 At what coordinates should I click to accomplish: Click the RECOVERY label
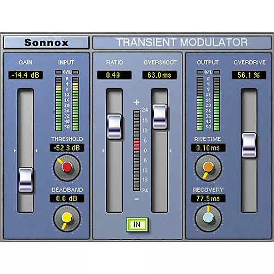click(208, 190)
